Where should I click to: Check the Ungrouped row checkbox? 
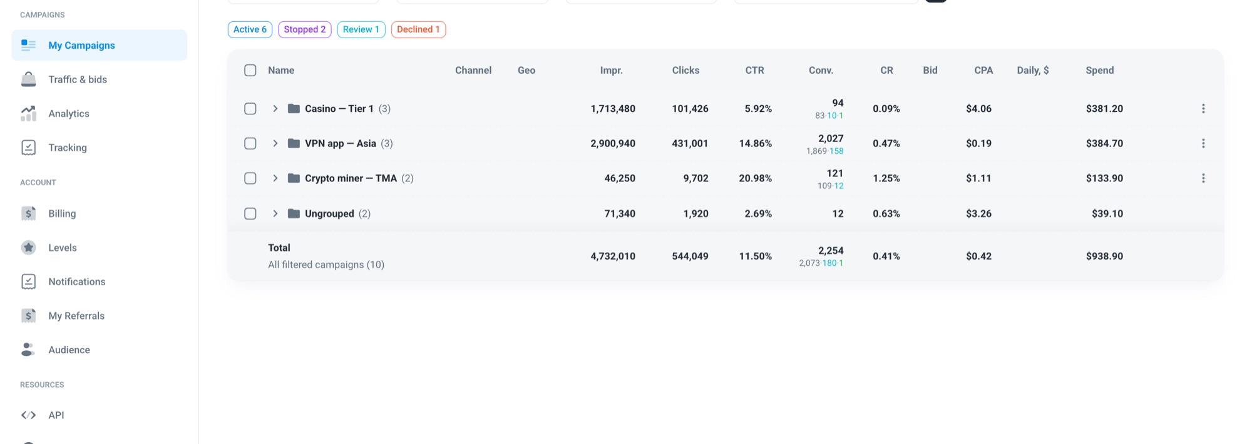tap(250, 213)
